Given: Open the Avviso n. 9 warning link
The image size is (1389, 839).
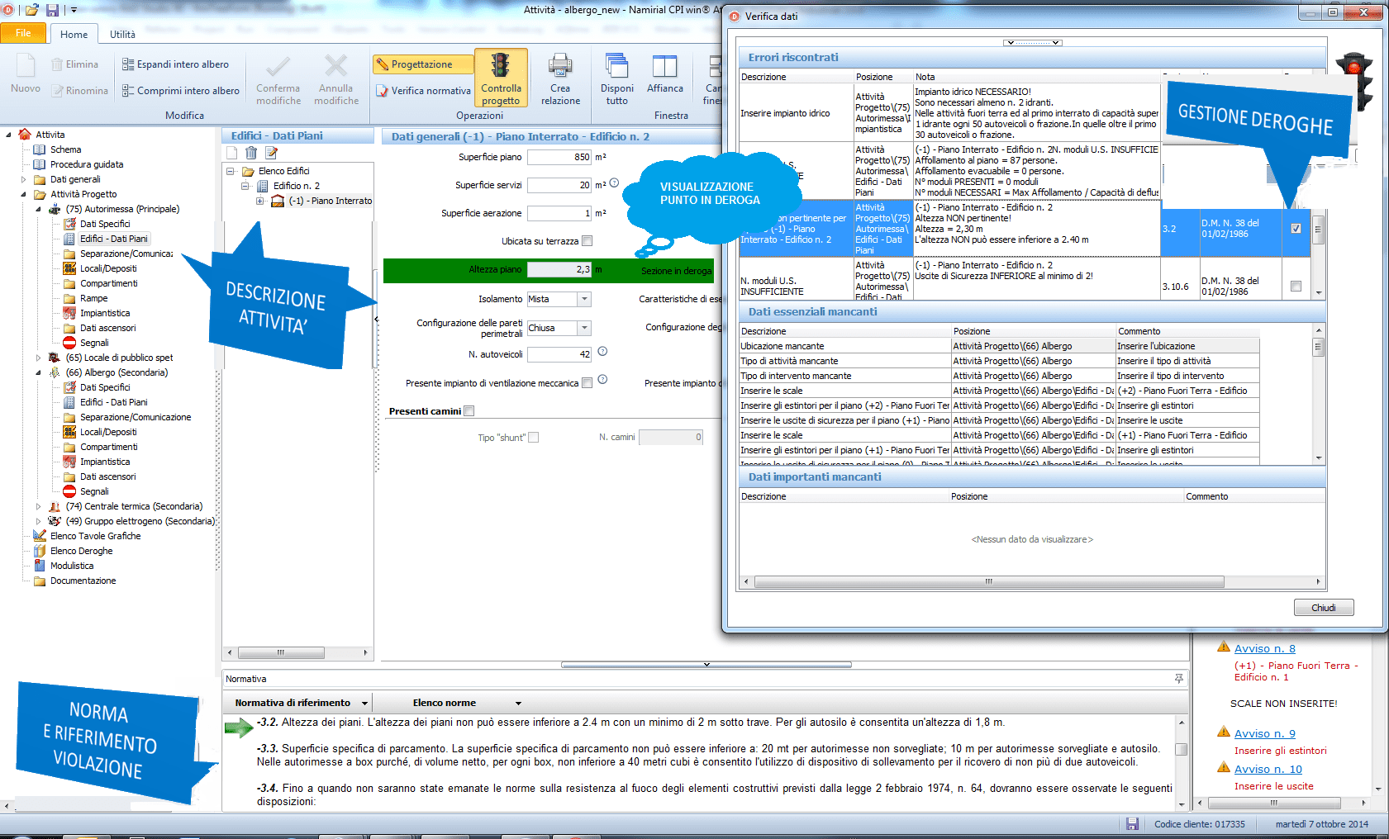Looking at the screenshot, I should pos(1264,732).
